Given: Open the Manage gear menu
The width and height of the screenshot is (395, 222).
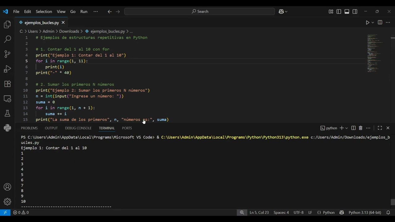Looking at the screenshot, I should [7, 202].
